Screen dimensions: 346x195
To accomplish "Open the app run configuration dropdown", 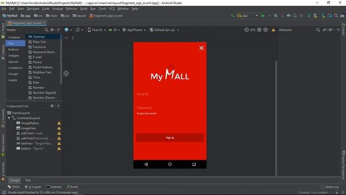I will pyautogui.click(x=248, y=16).
